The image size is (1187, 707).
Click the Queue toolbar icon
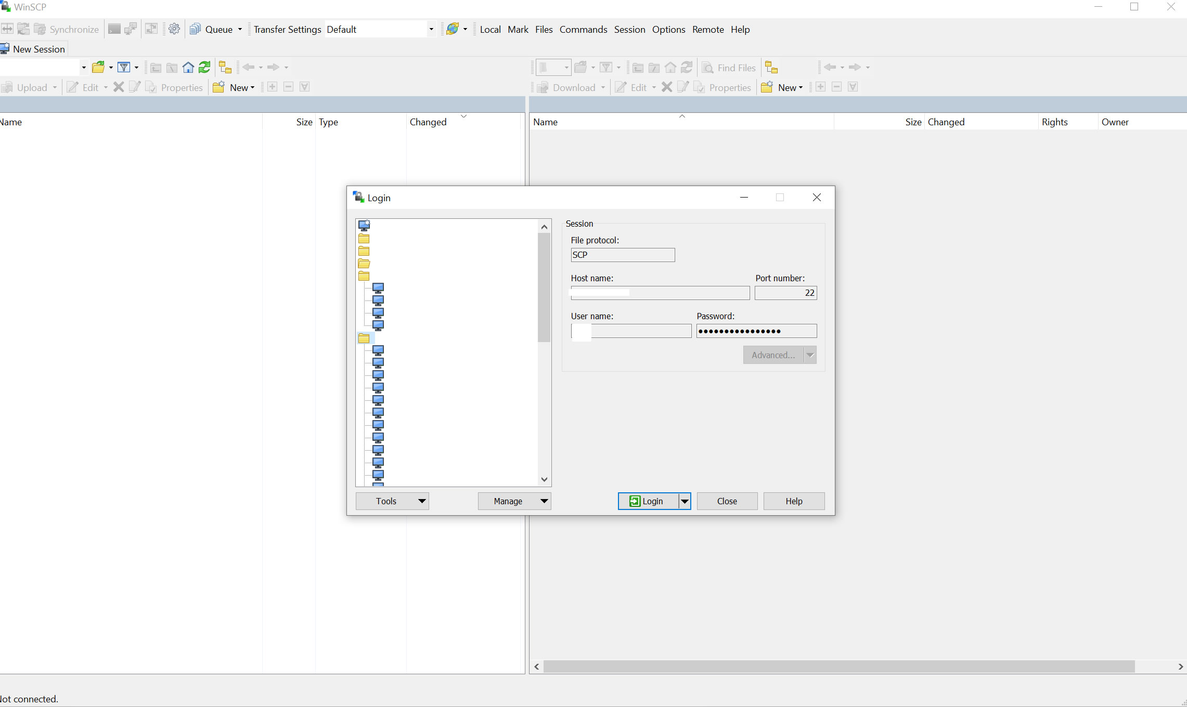pos(196,29)
